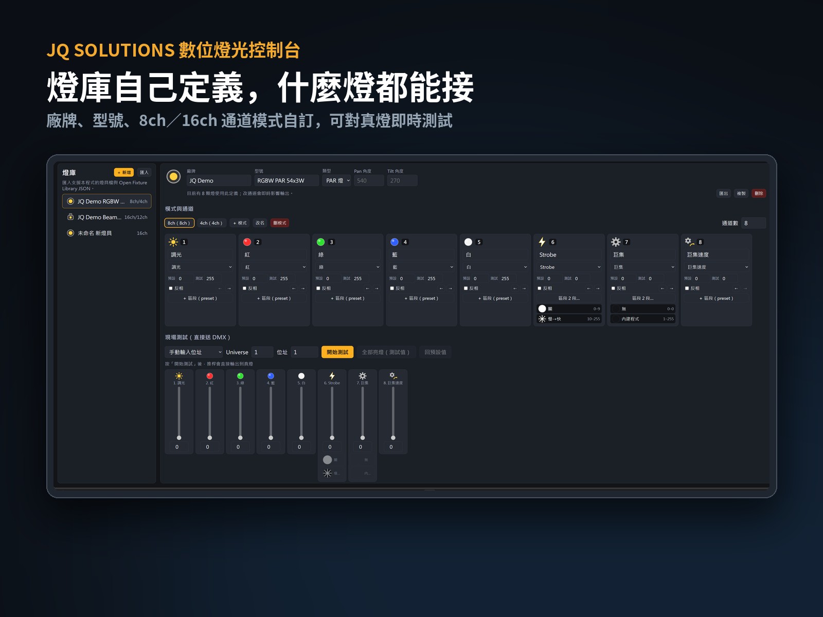Toggle 反相 checkbox on channel 1 調光

[171, 288]
